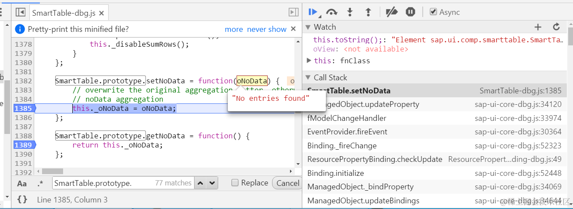Cancel the search bar

[287, 183]
